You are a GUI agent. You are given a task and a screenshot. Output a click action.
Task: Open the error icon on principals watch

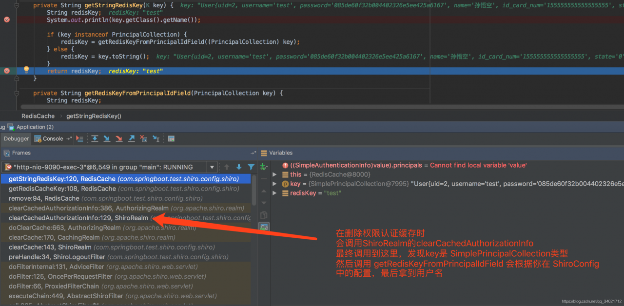285,165
